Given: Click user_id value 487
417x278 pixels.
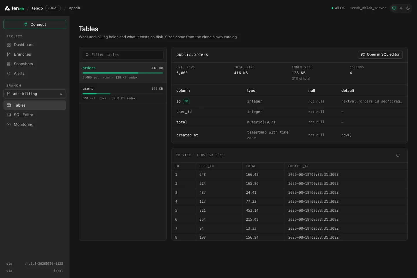Looking at the screenshot, I should 203,193.
